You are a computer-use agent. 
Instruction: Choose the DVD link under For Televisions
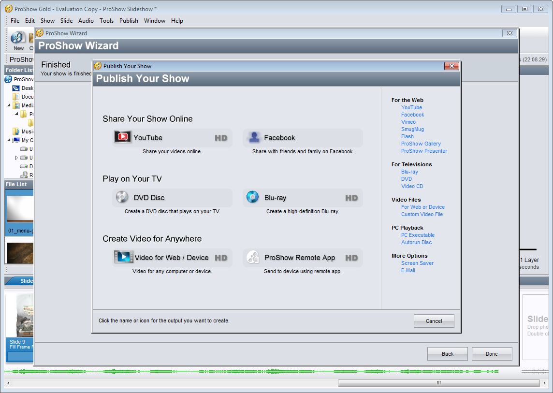tap(407, 179)
